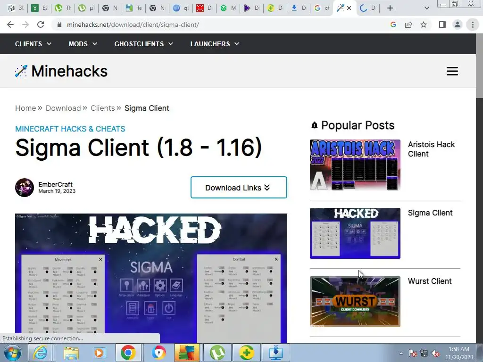The height and width of the screenshot is (362, 483).
Task: Open Aristois Hack Client thumbnail
Action: (x=355, y=165)
